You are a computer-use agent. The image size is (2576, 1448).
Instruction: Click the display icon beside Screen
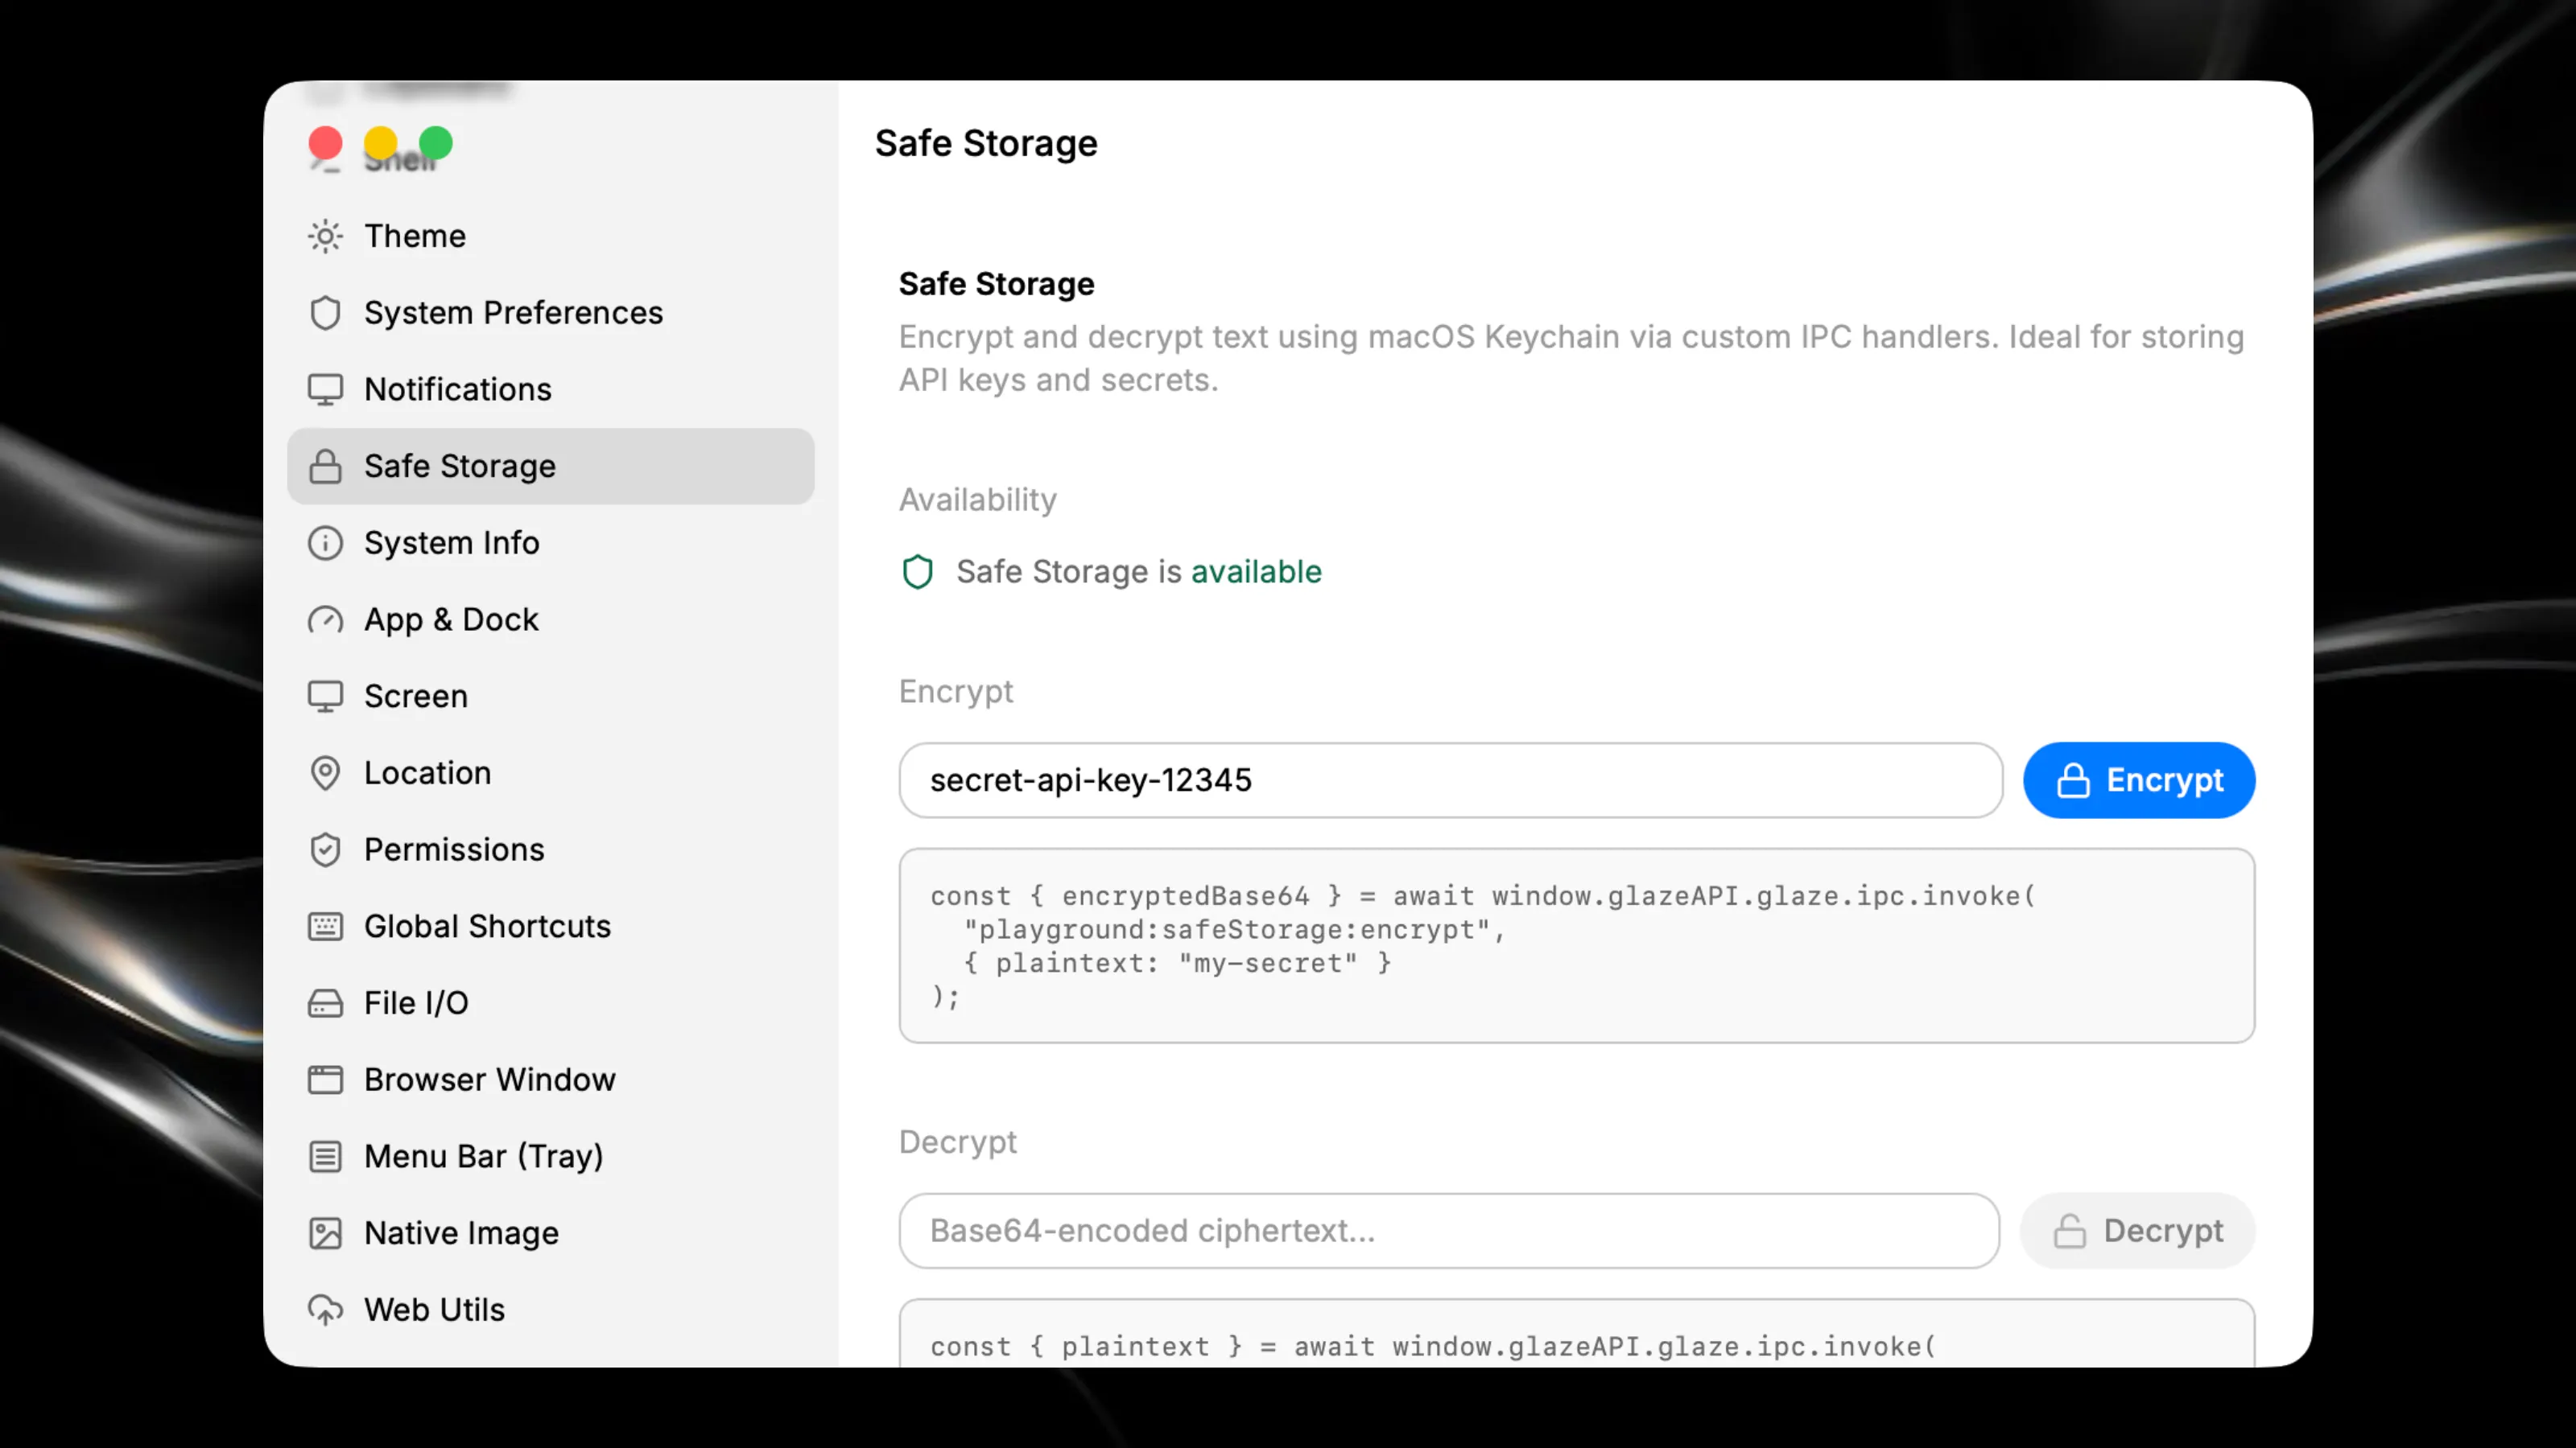[x=325, y=697]
